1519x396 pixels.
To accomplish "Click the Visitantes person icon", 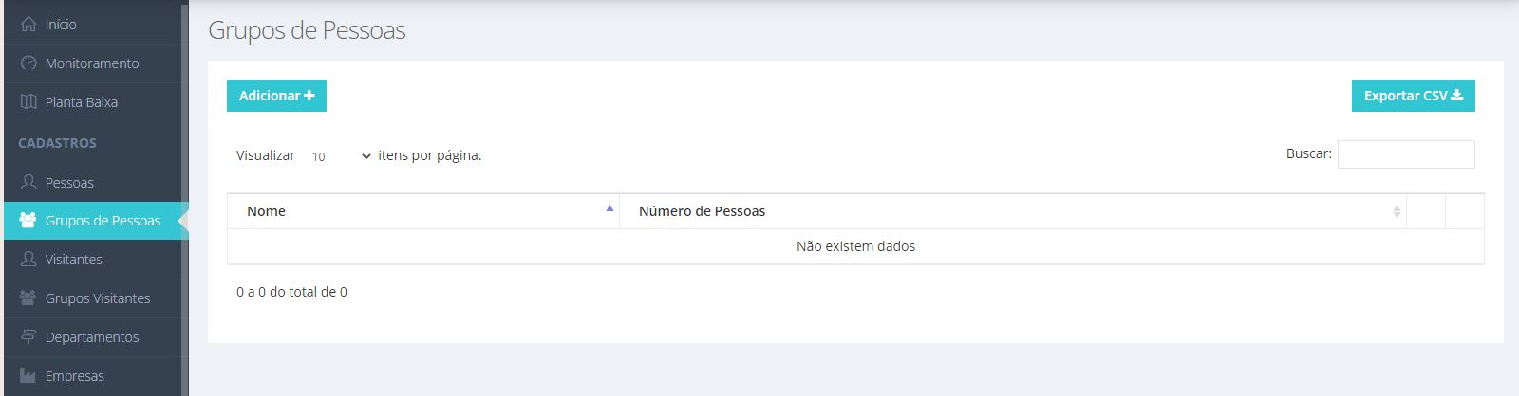I will coord(28,259).
